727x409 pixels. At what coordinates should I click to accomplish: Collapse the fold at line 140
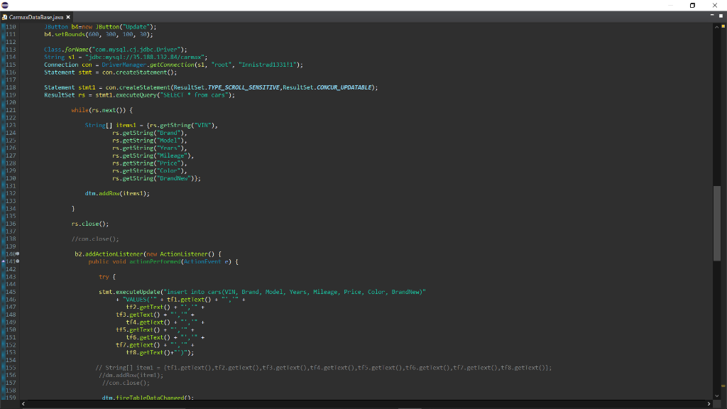(x=17, y=253)
